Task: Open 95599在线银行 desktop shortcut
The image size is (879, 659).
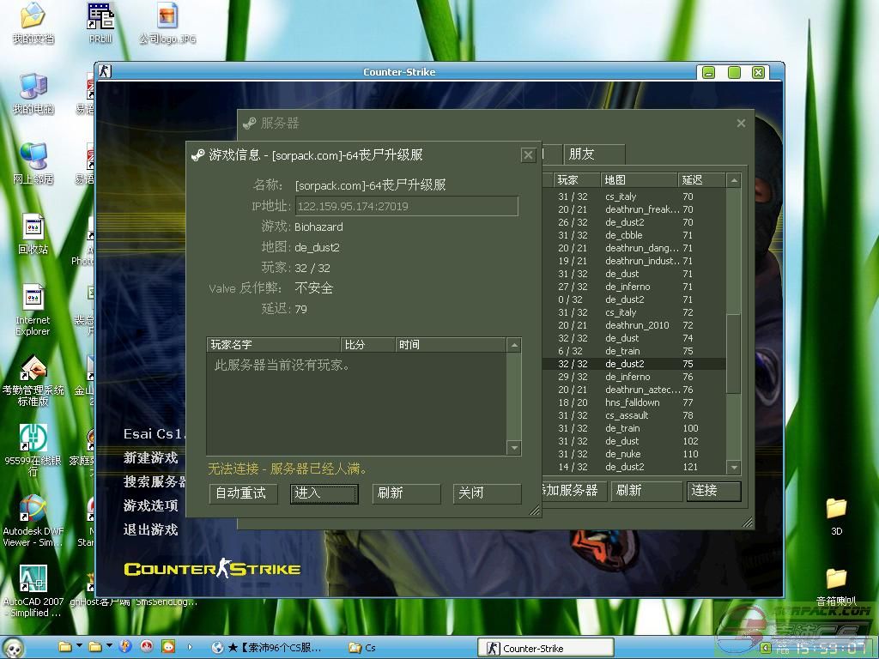Action: coord(33,440)
